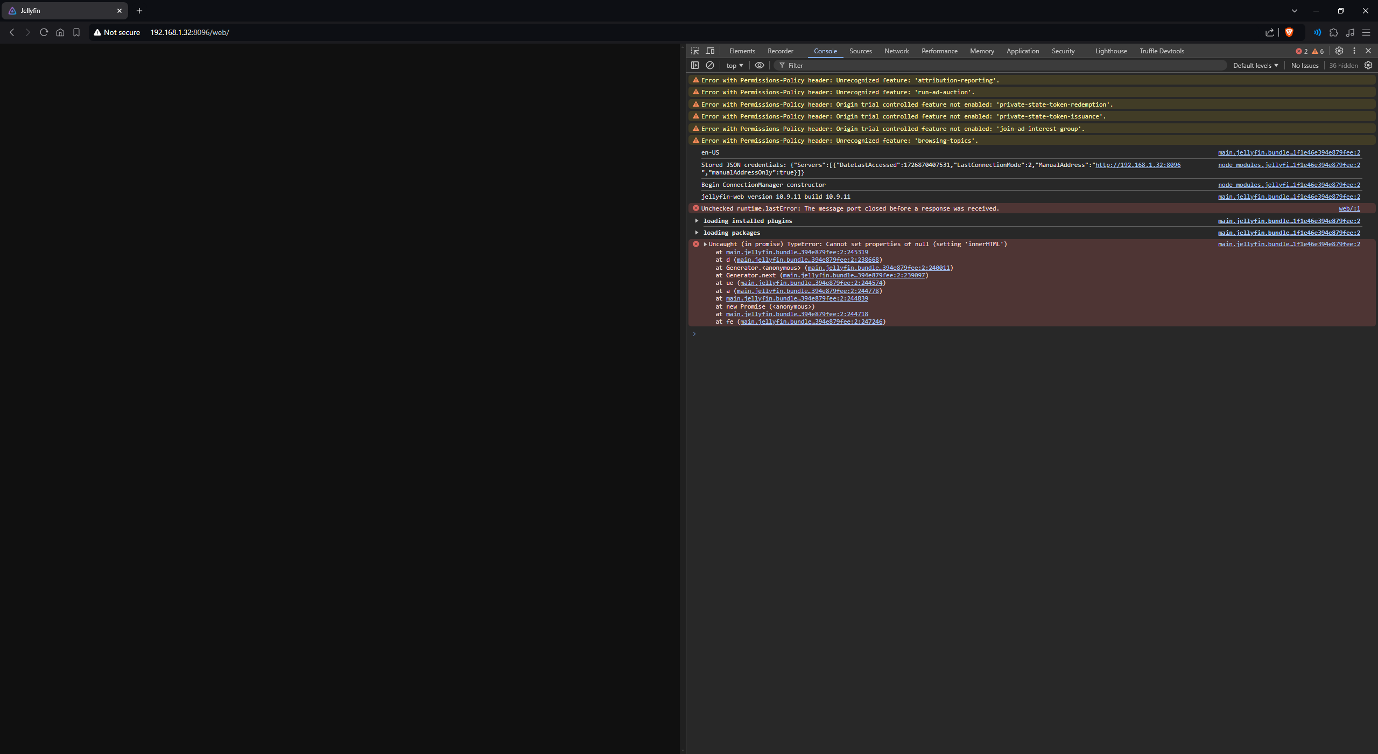Switch to the Network tab
This screenshot has height=754, width=1378.
pos(896,51)
